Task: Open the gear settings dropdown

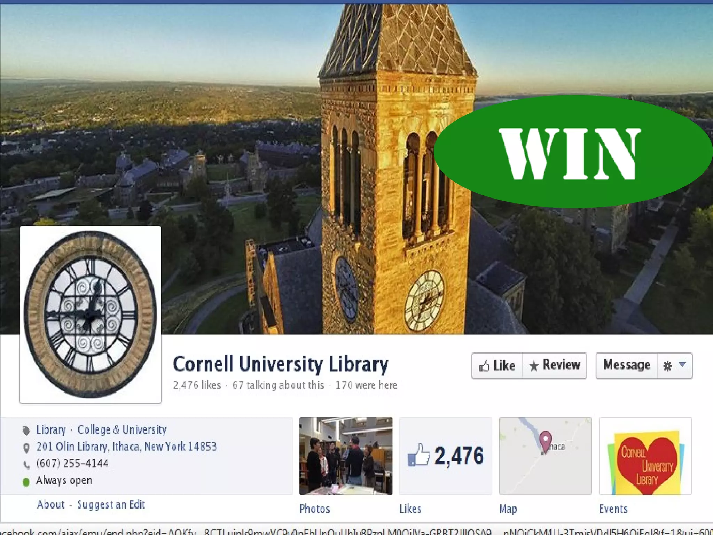Action: 675,365
